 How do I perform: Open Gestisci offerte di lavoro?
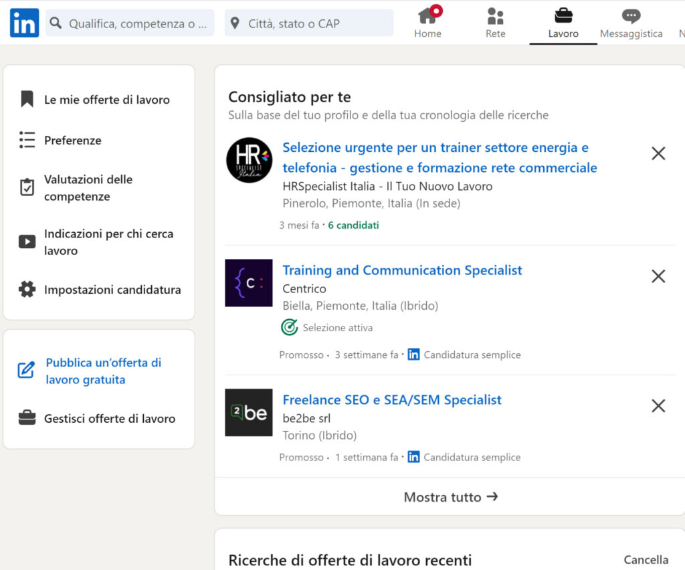click(110, 418)
